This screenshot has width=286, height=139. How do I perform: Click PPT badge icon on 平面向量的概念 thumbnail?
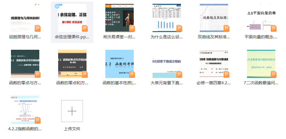click(273, 28)
